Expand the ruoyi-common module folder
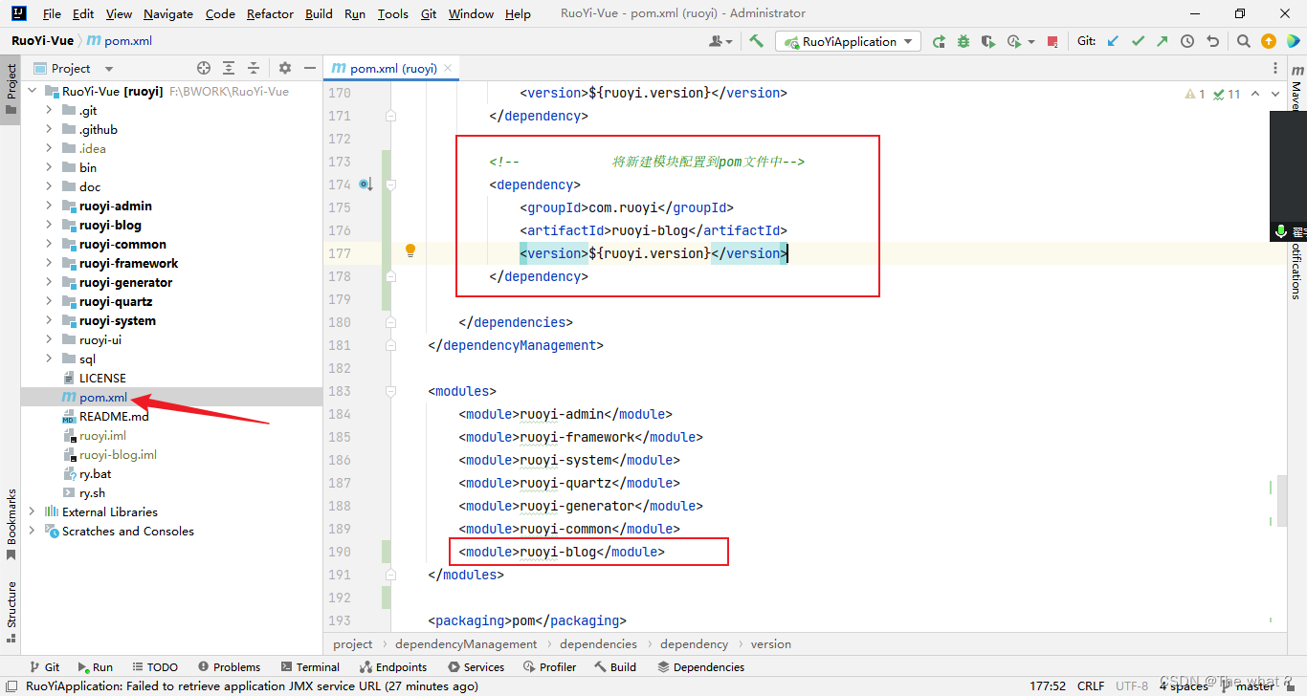 49,244
